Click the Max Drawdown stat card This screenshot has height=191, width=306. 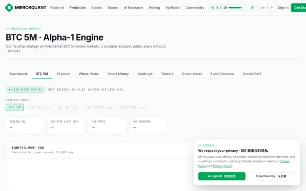point(148,125)
